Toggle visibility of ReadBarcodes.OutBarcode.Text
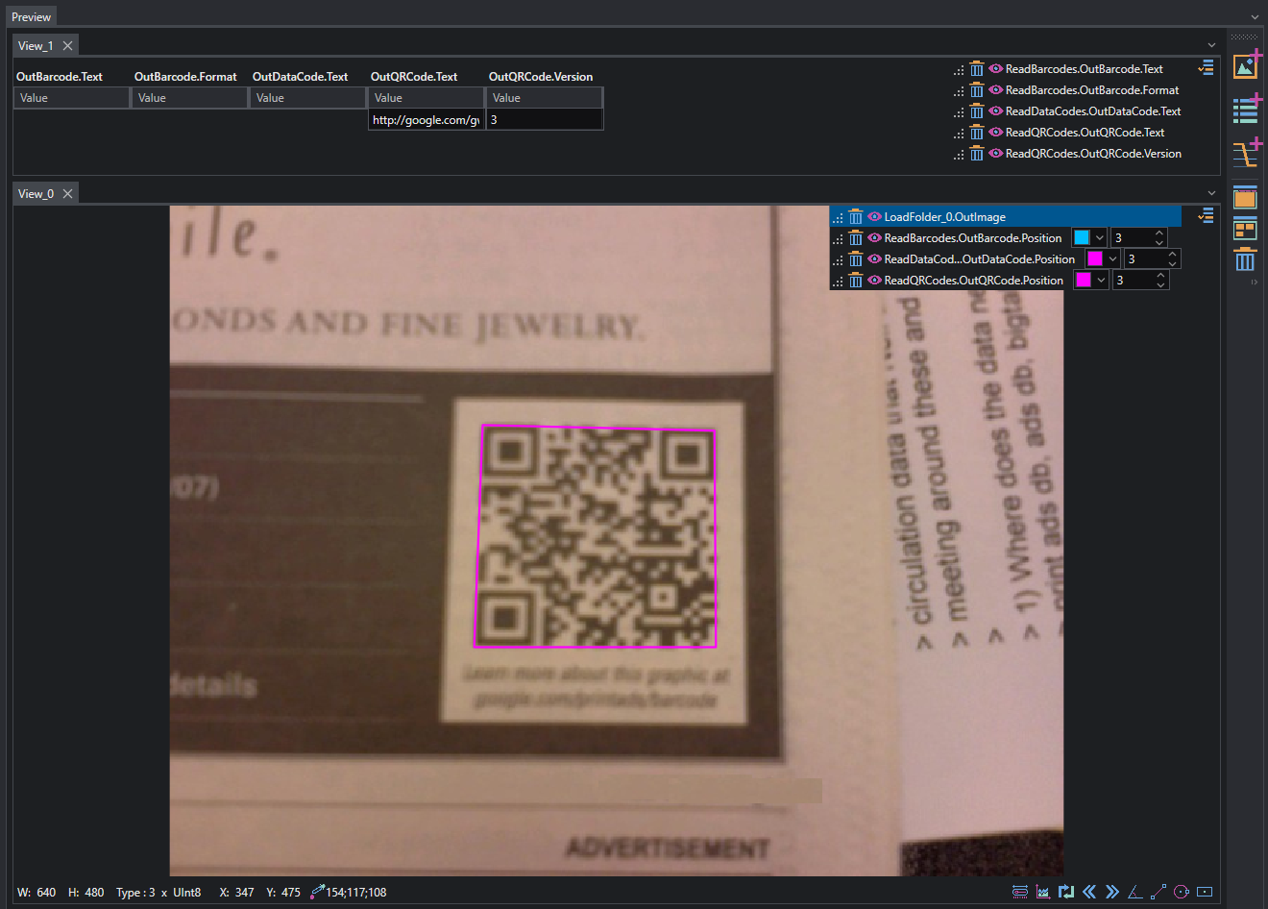 point(996,69)
